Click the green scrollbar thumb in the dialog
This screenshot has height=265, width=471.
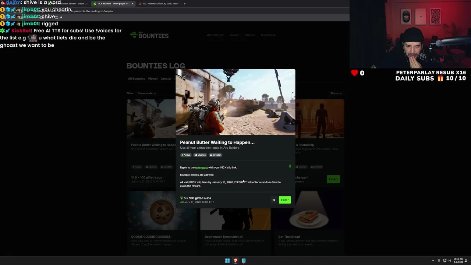(x=290, y=166)
